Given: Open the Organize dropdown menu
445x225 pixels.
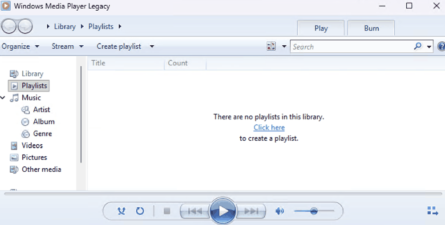Looking at the screenshot, I should [20, 46].
